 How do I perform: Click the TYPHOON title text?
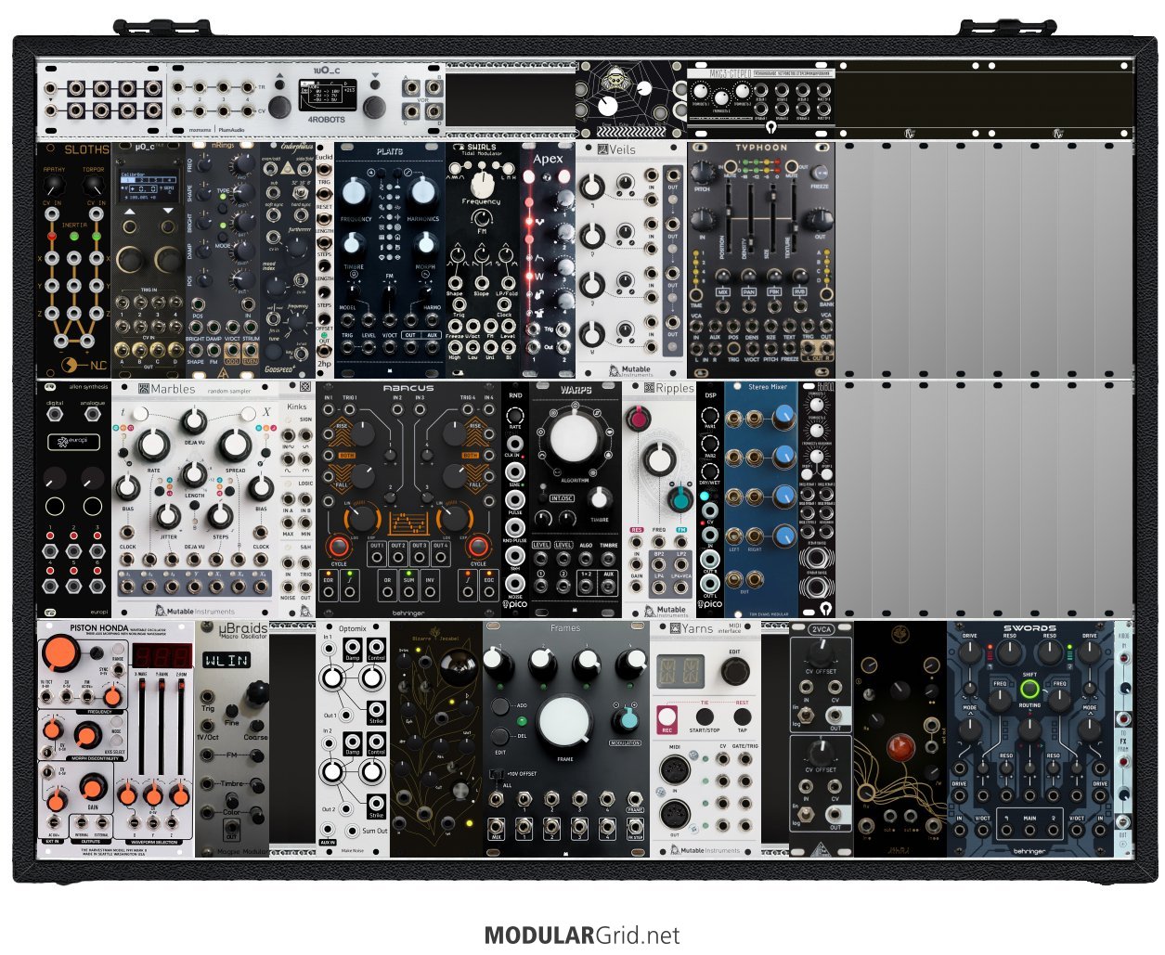[760, 148]
